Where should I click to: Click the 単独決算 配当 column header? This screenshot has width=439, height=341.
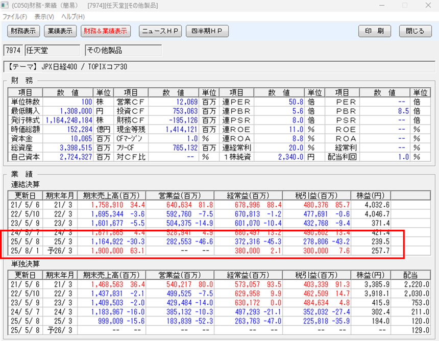click(x=410, y=275)
